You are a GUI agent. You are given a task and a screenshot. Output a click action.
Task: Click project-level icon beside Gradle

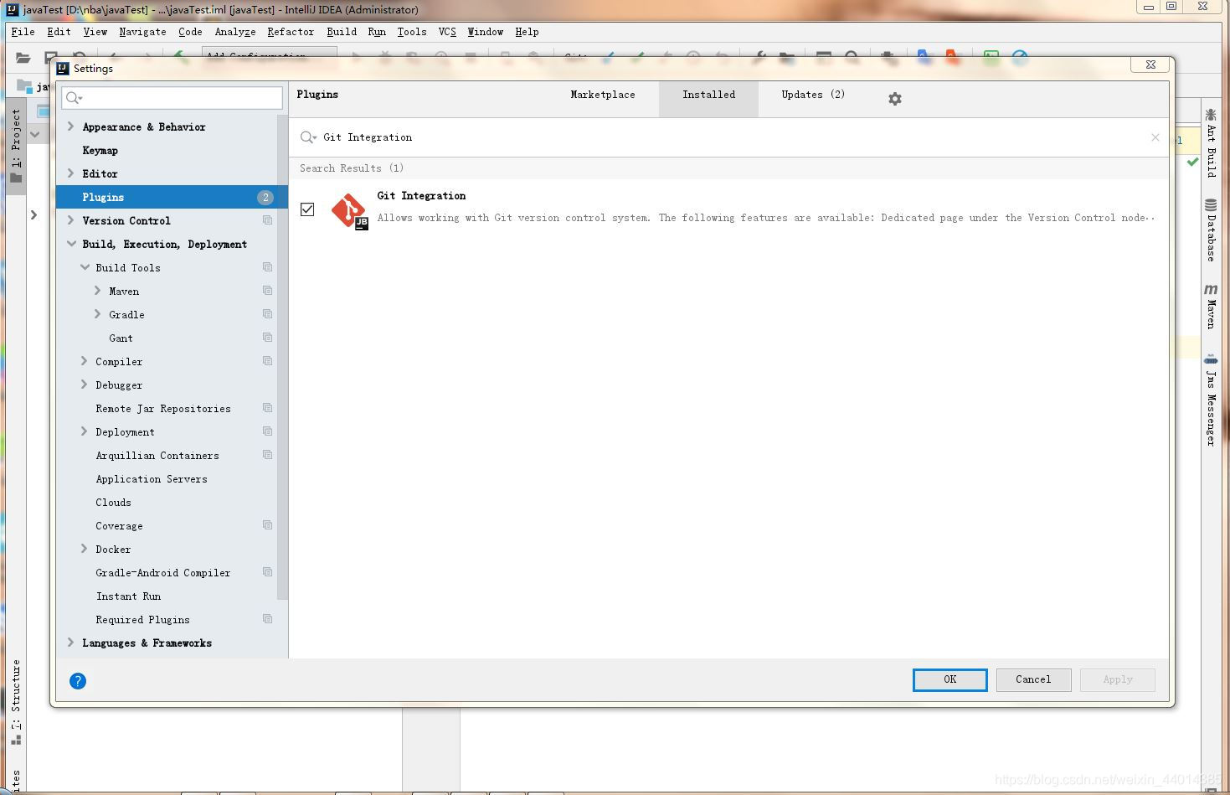point(268,314)
